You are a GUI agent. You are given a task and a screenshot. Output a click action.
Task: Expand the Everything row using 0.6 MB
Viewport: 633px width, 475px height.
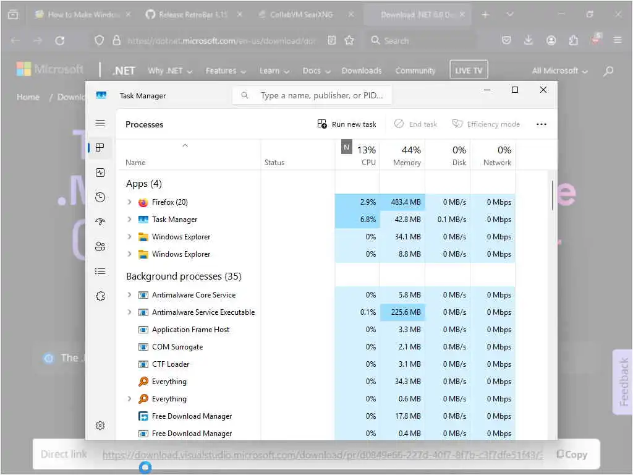(129, 399)
